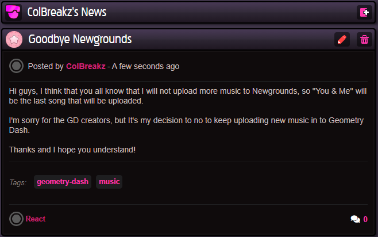Click the comment count 0
Viewport: 378px width, 237px height.
(365, 219)
